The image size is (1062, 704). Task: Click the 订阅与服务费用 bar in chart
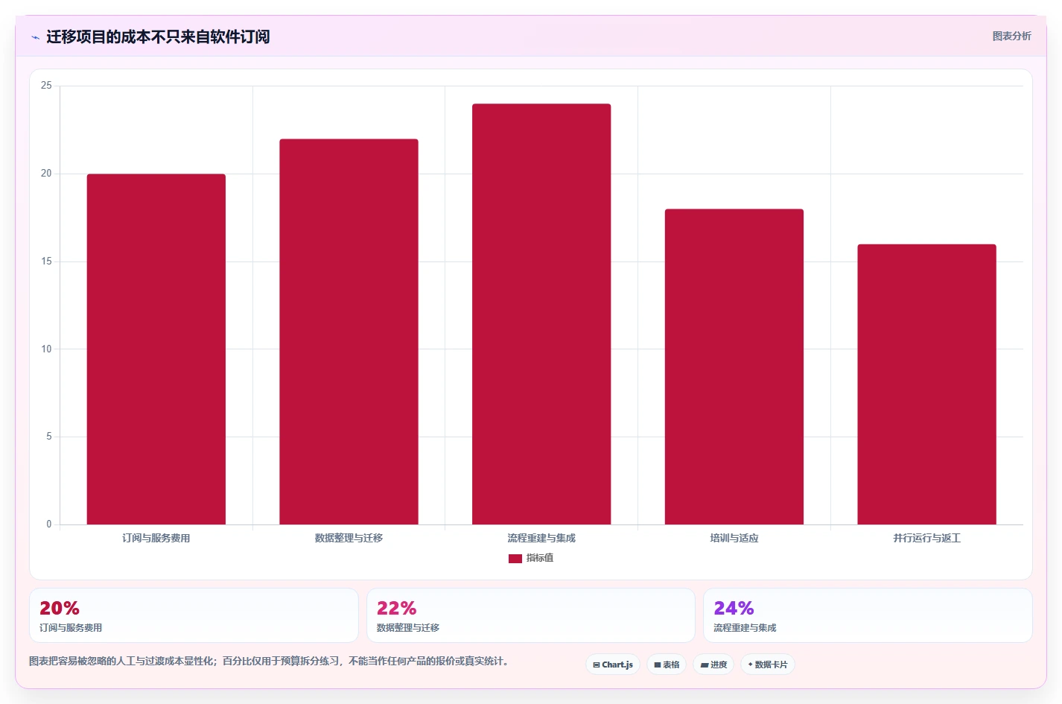click(x=156, y=349)
